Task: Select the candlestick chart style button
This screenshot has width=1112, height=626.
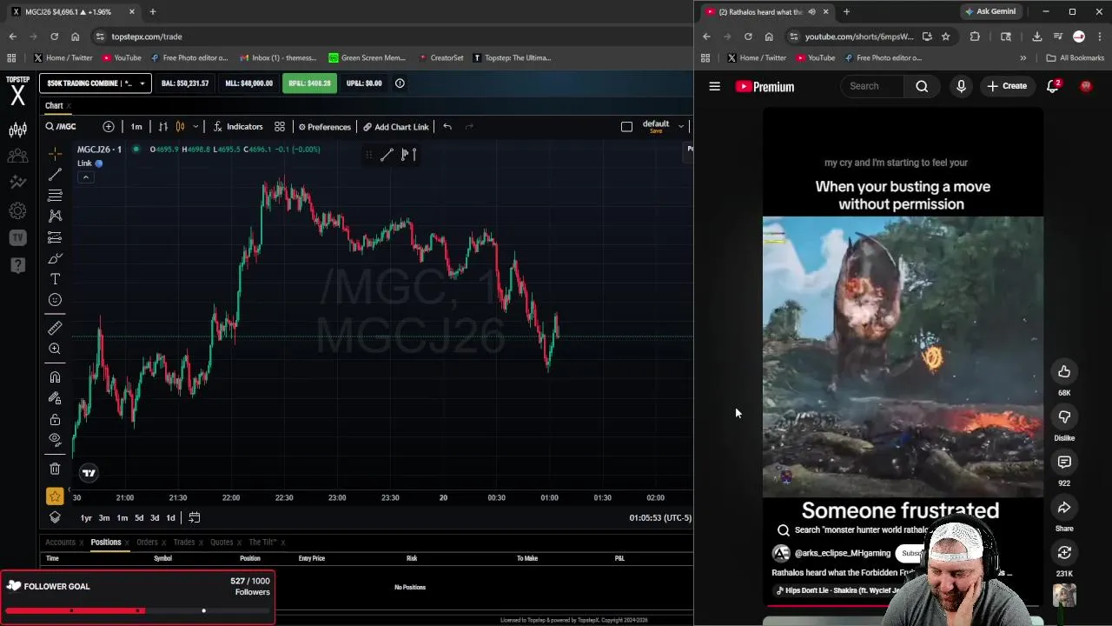Action: pos(180,127)
